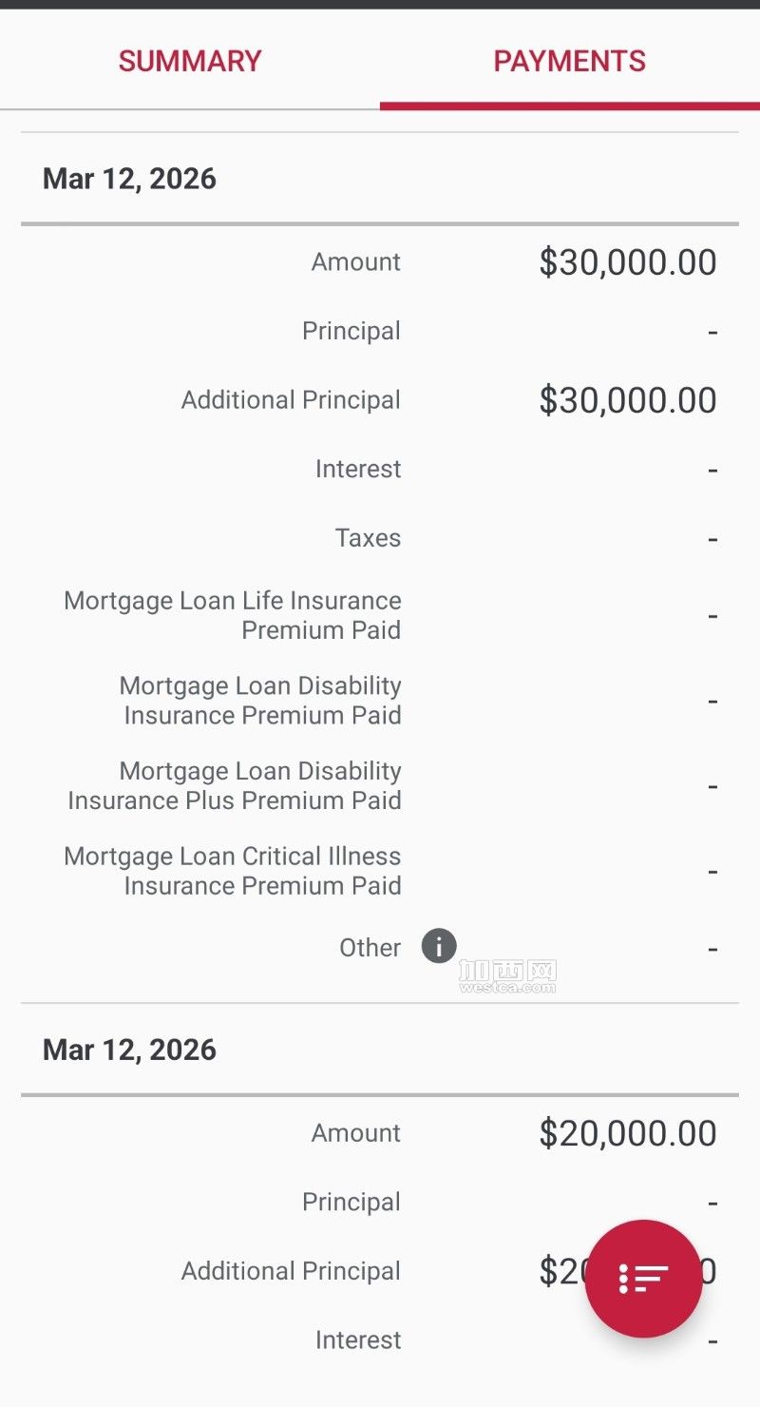Image resolution: width=760 pixels, height=1407 pixels.
Task: Click Interest label in the $20,000 payment
Action: (358, 1340)
